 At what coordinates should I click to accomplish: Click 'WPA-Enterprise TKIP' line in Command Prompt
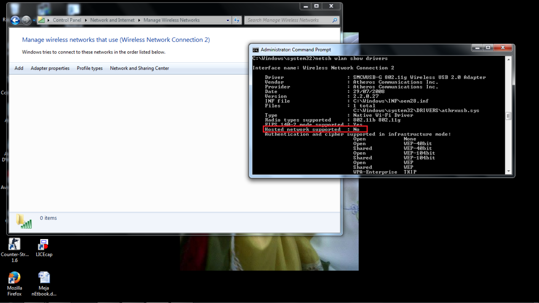[x=385, y=172]
